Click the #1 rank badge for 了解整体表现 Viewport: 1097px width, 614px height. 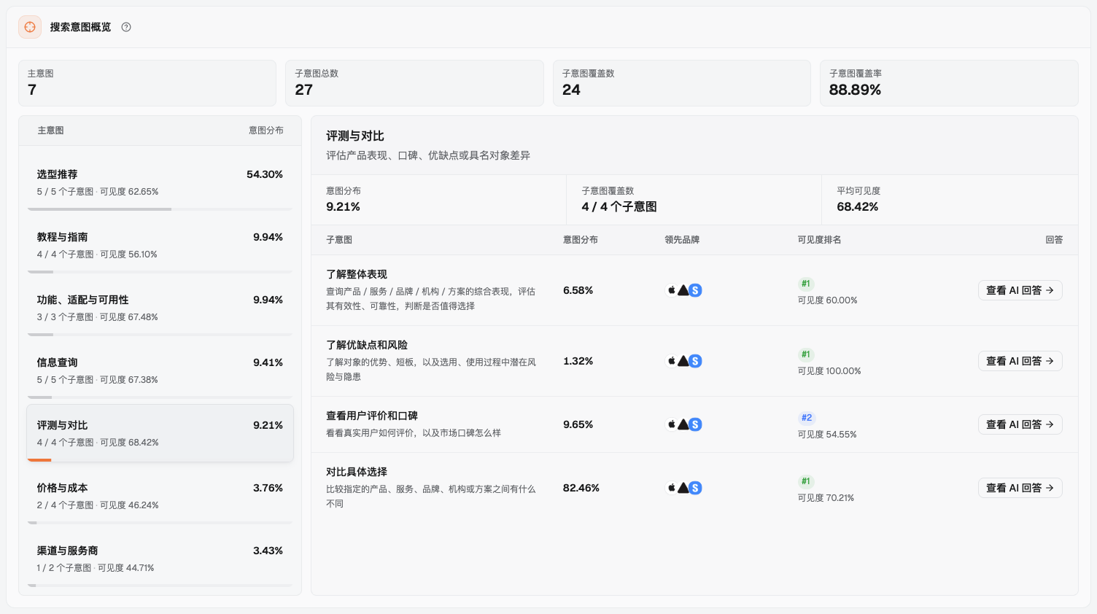pyautogui.click(x=806, y=284)
